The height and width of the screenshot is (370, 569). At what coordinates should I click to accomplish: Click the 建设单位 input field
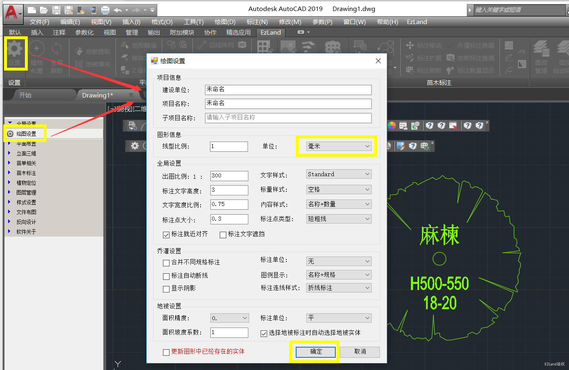pyautogui.click(x=288, y=90)
